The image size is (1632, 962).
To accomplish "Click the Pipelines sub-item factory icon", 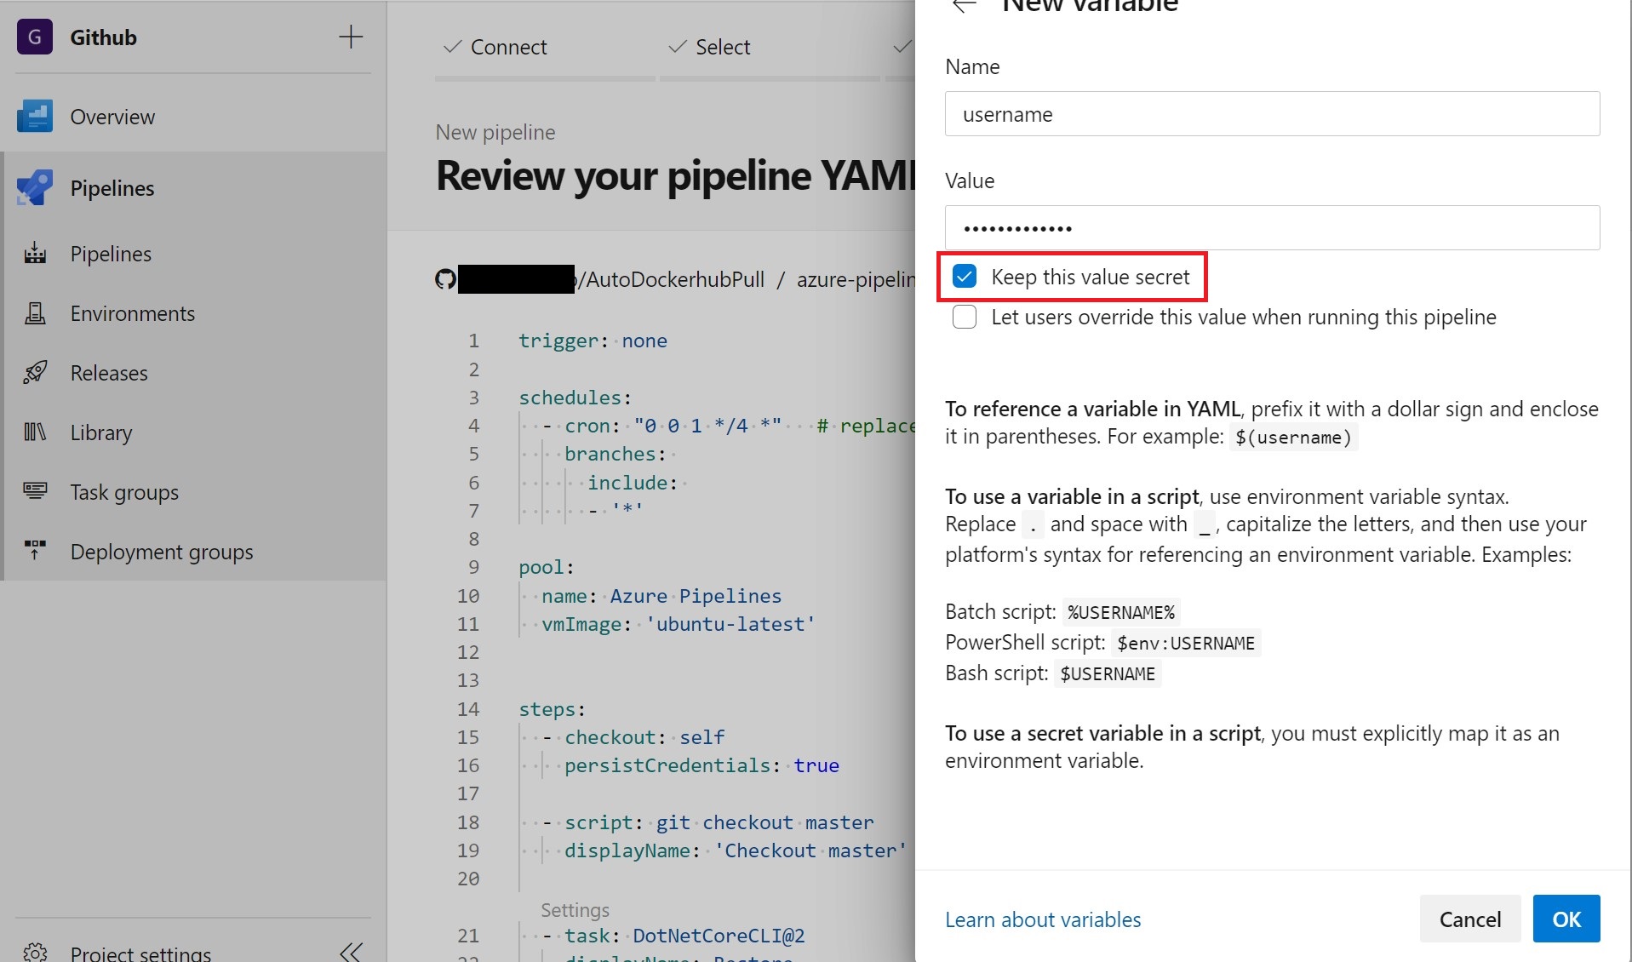I will click(35, 254).
